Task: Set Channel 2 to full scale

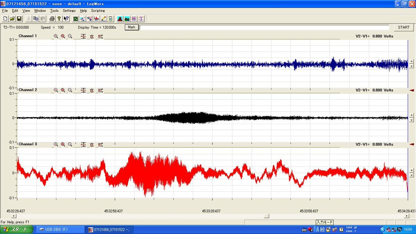Action: click(x=83, y=90)
